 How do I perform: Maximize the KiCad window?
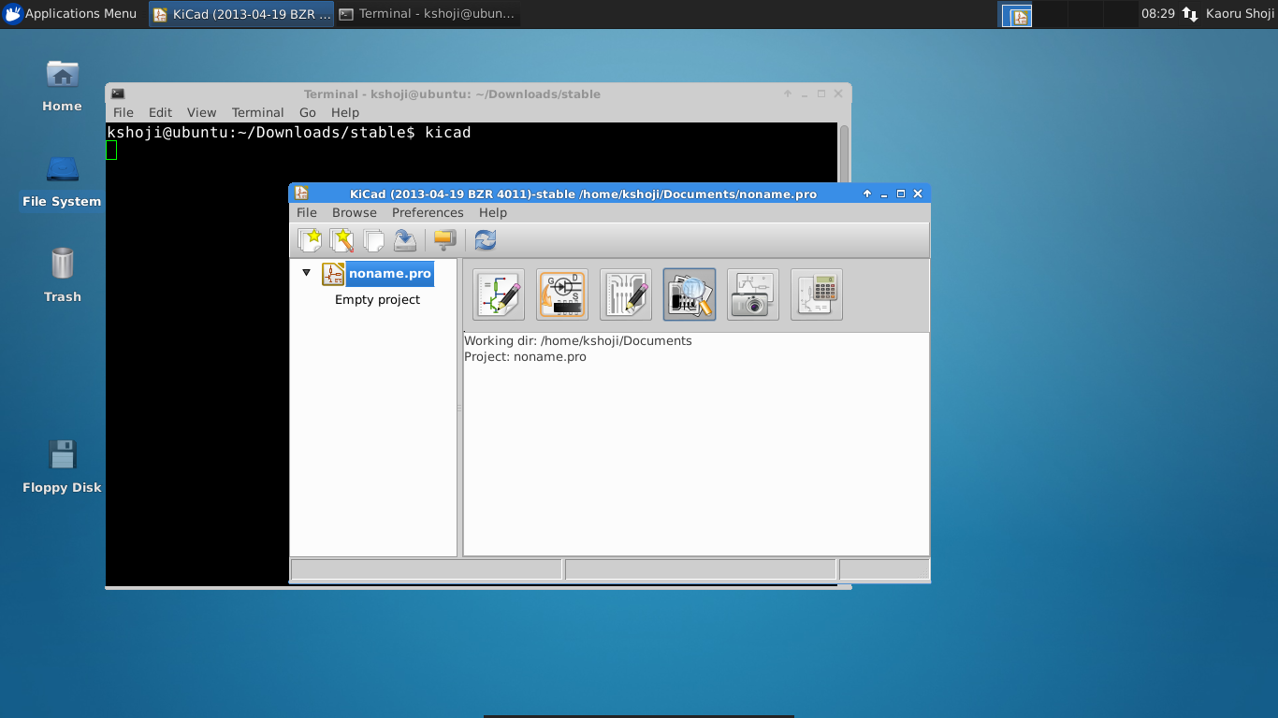(x=901, y=194)
